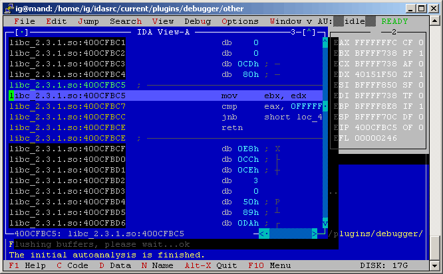This screenshot has width=443, height=274.
Task: Open the Search menu
Action: click(x=126, y=21)
